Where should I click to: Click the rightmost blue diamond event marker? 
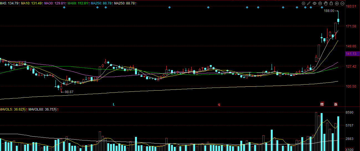pos(322,7)
